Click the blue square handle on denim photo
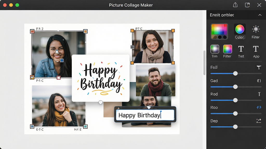The image size is (266, 149). tap(62, 60)
